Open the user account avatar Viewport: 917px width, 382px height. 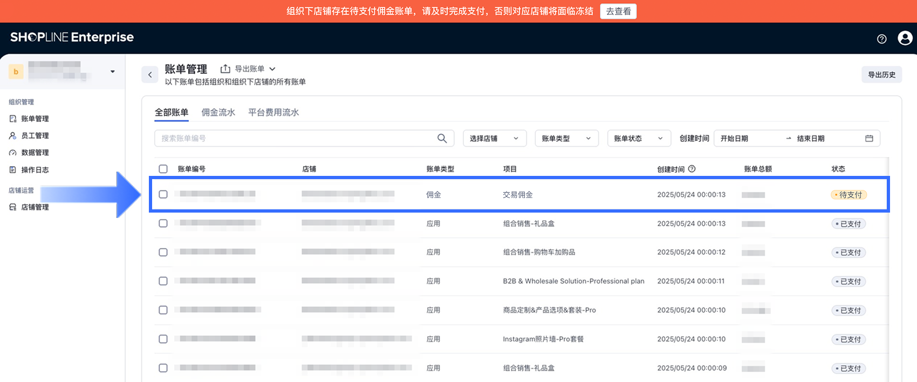coord(905,38)
